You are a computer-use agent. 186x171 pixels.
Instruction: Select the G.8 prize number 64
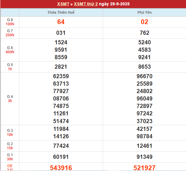[61, 22]
